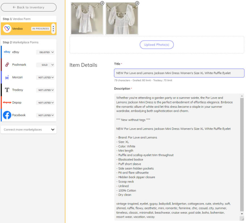The width and height of the screenshot is (246, 223).
Task: Click the description scroll-down arrow
Action: pos(242,214)
